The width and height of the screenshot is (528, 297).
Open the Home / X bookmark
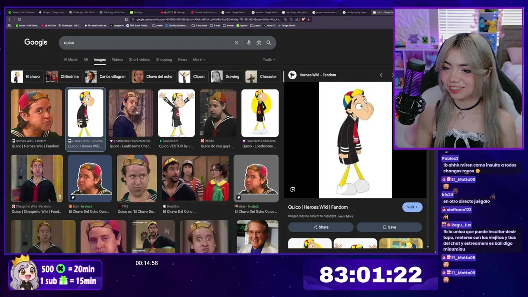270,26
